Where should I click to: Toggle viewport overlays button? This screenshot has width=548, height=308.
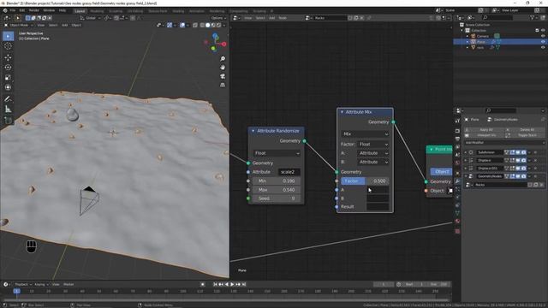coord(182,25)
